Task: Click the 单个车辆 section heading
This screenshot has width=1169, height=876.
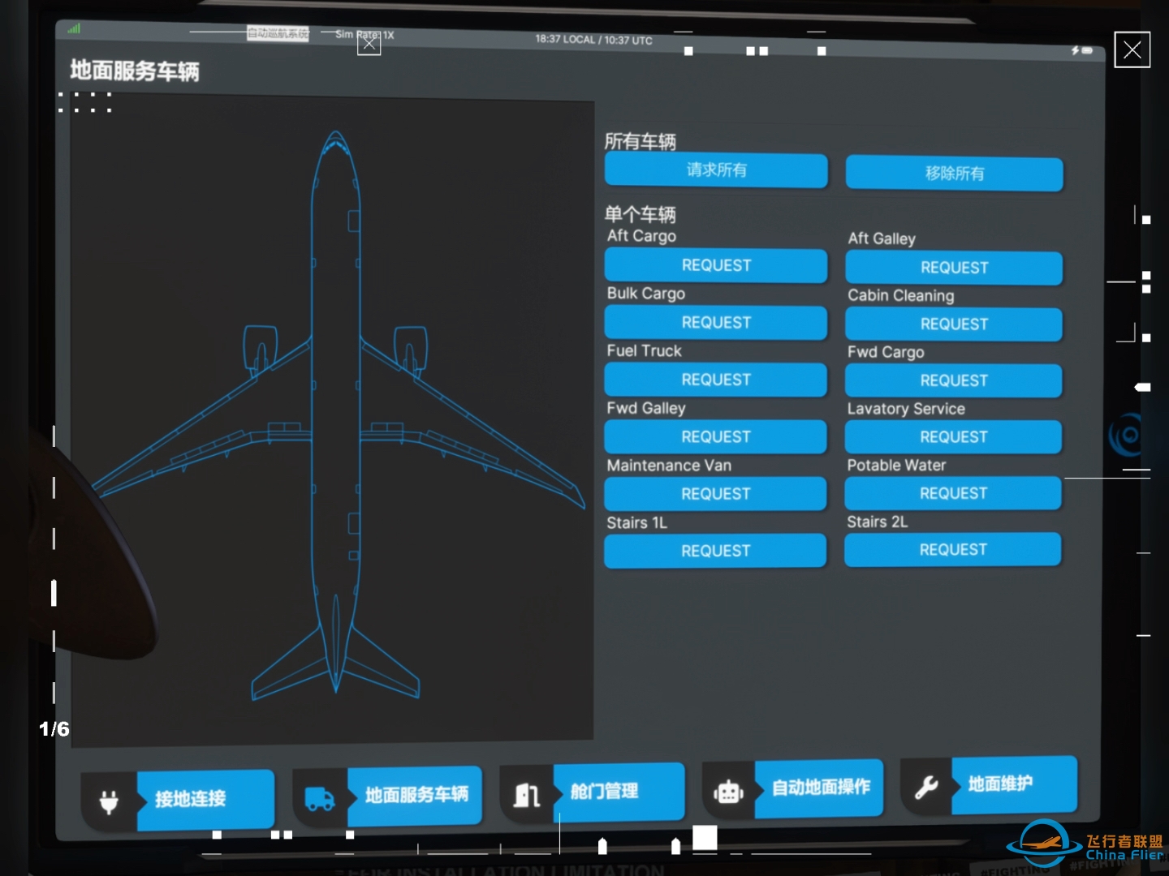Action: [x=640, y=214]
